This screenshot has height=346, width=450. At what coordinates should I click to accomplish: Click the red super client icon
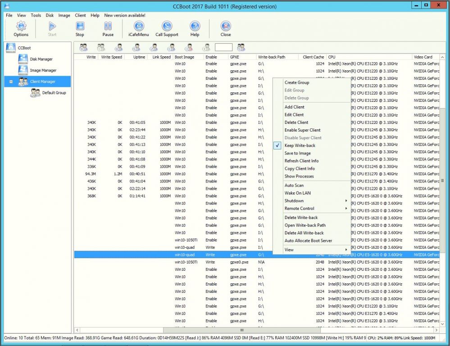click(x=189, y=47)
